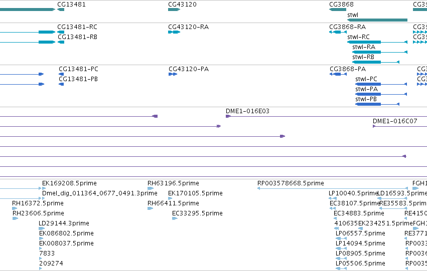
Task: Click the stwl-PC protein label
Action: (x=366, y=79)
